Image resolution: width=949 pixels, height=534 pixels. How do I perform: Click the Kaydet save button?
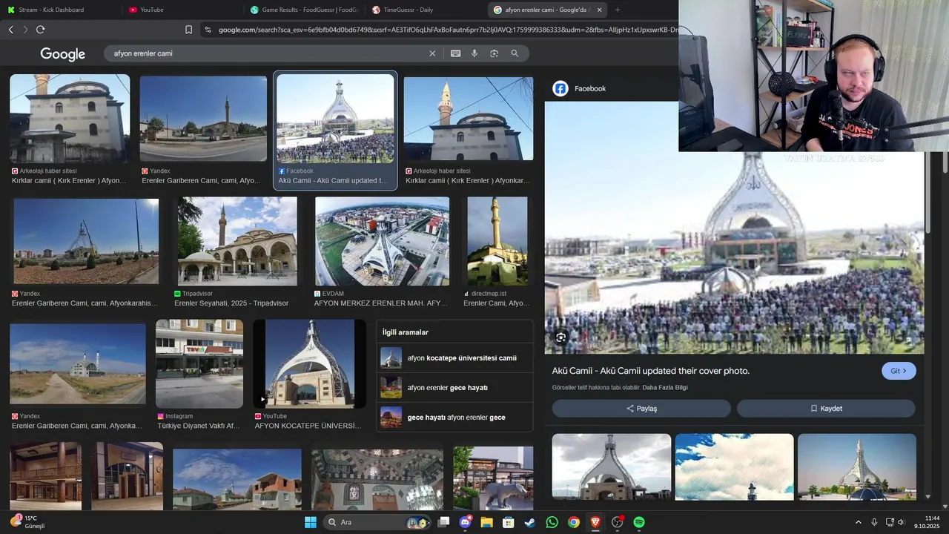(x=826, y=409)
